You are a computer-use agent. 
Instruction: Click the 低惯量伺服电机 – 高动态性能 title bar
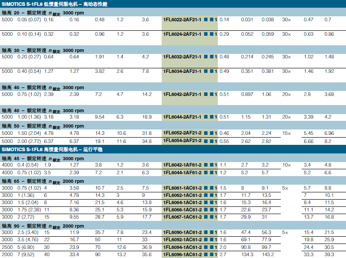point(173,4)
